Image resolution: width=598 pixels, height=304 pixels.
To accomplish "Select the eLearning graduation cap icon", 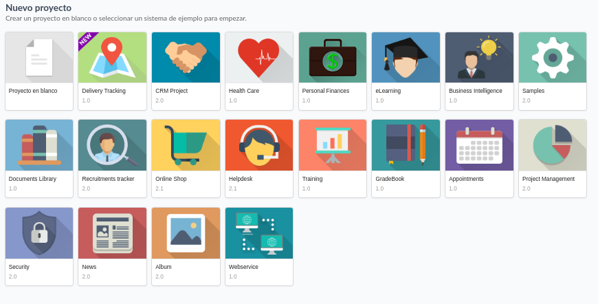I will [x=406, y=58].
